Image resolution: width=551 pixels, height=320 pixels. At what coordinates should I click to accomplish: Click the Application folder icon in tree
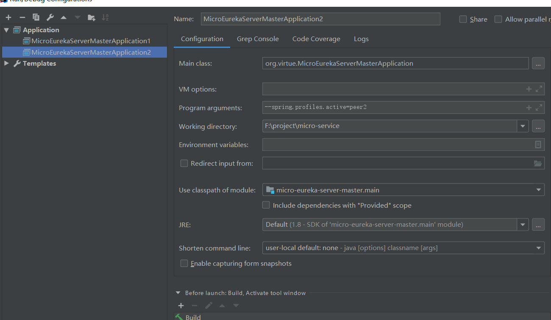[x=17, y=30]
